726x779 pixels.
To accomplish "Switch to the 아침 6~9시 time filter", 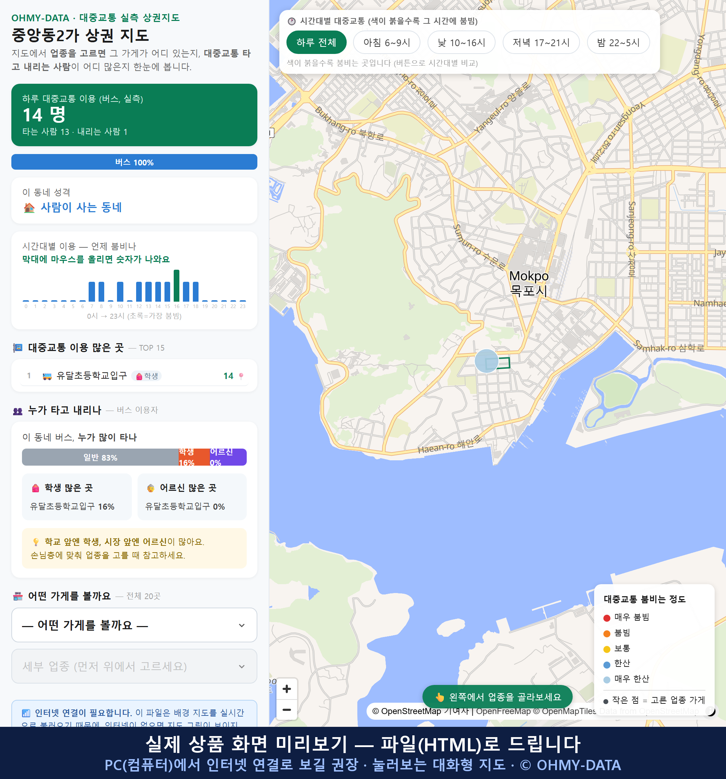I will click(x=387, y=42).
